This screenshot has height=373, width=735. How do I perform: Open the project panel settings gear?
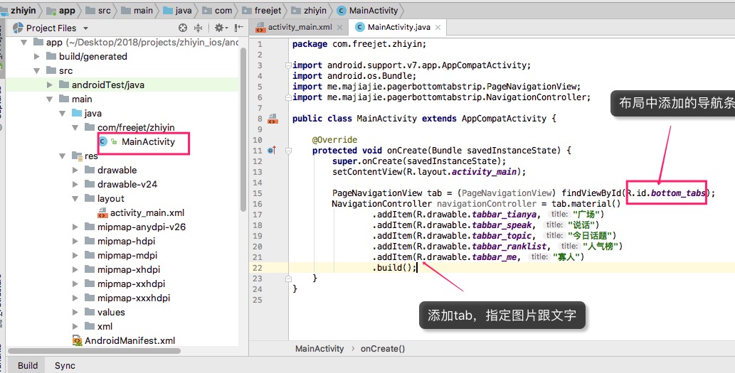coord(219,28)
